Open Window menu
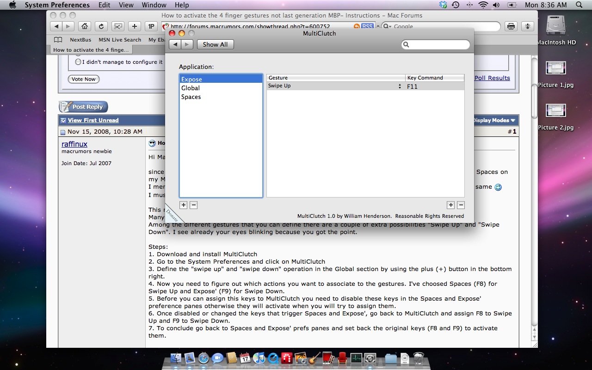The height and width of the screenshot is (370, 592). (154, 5)
